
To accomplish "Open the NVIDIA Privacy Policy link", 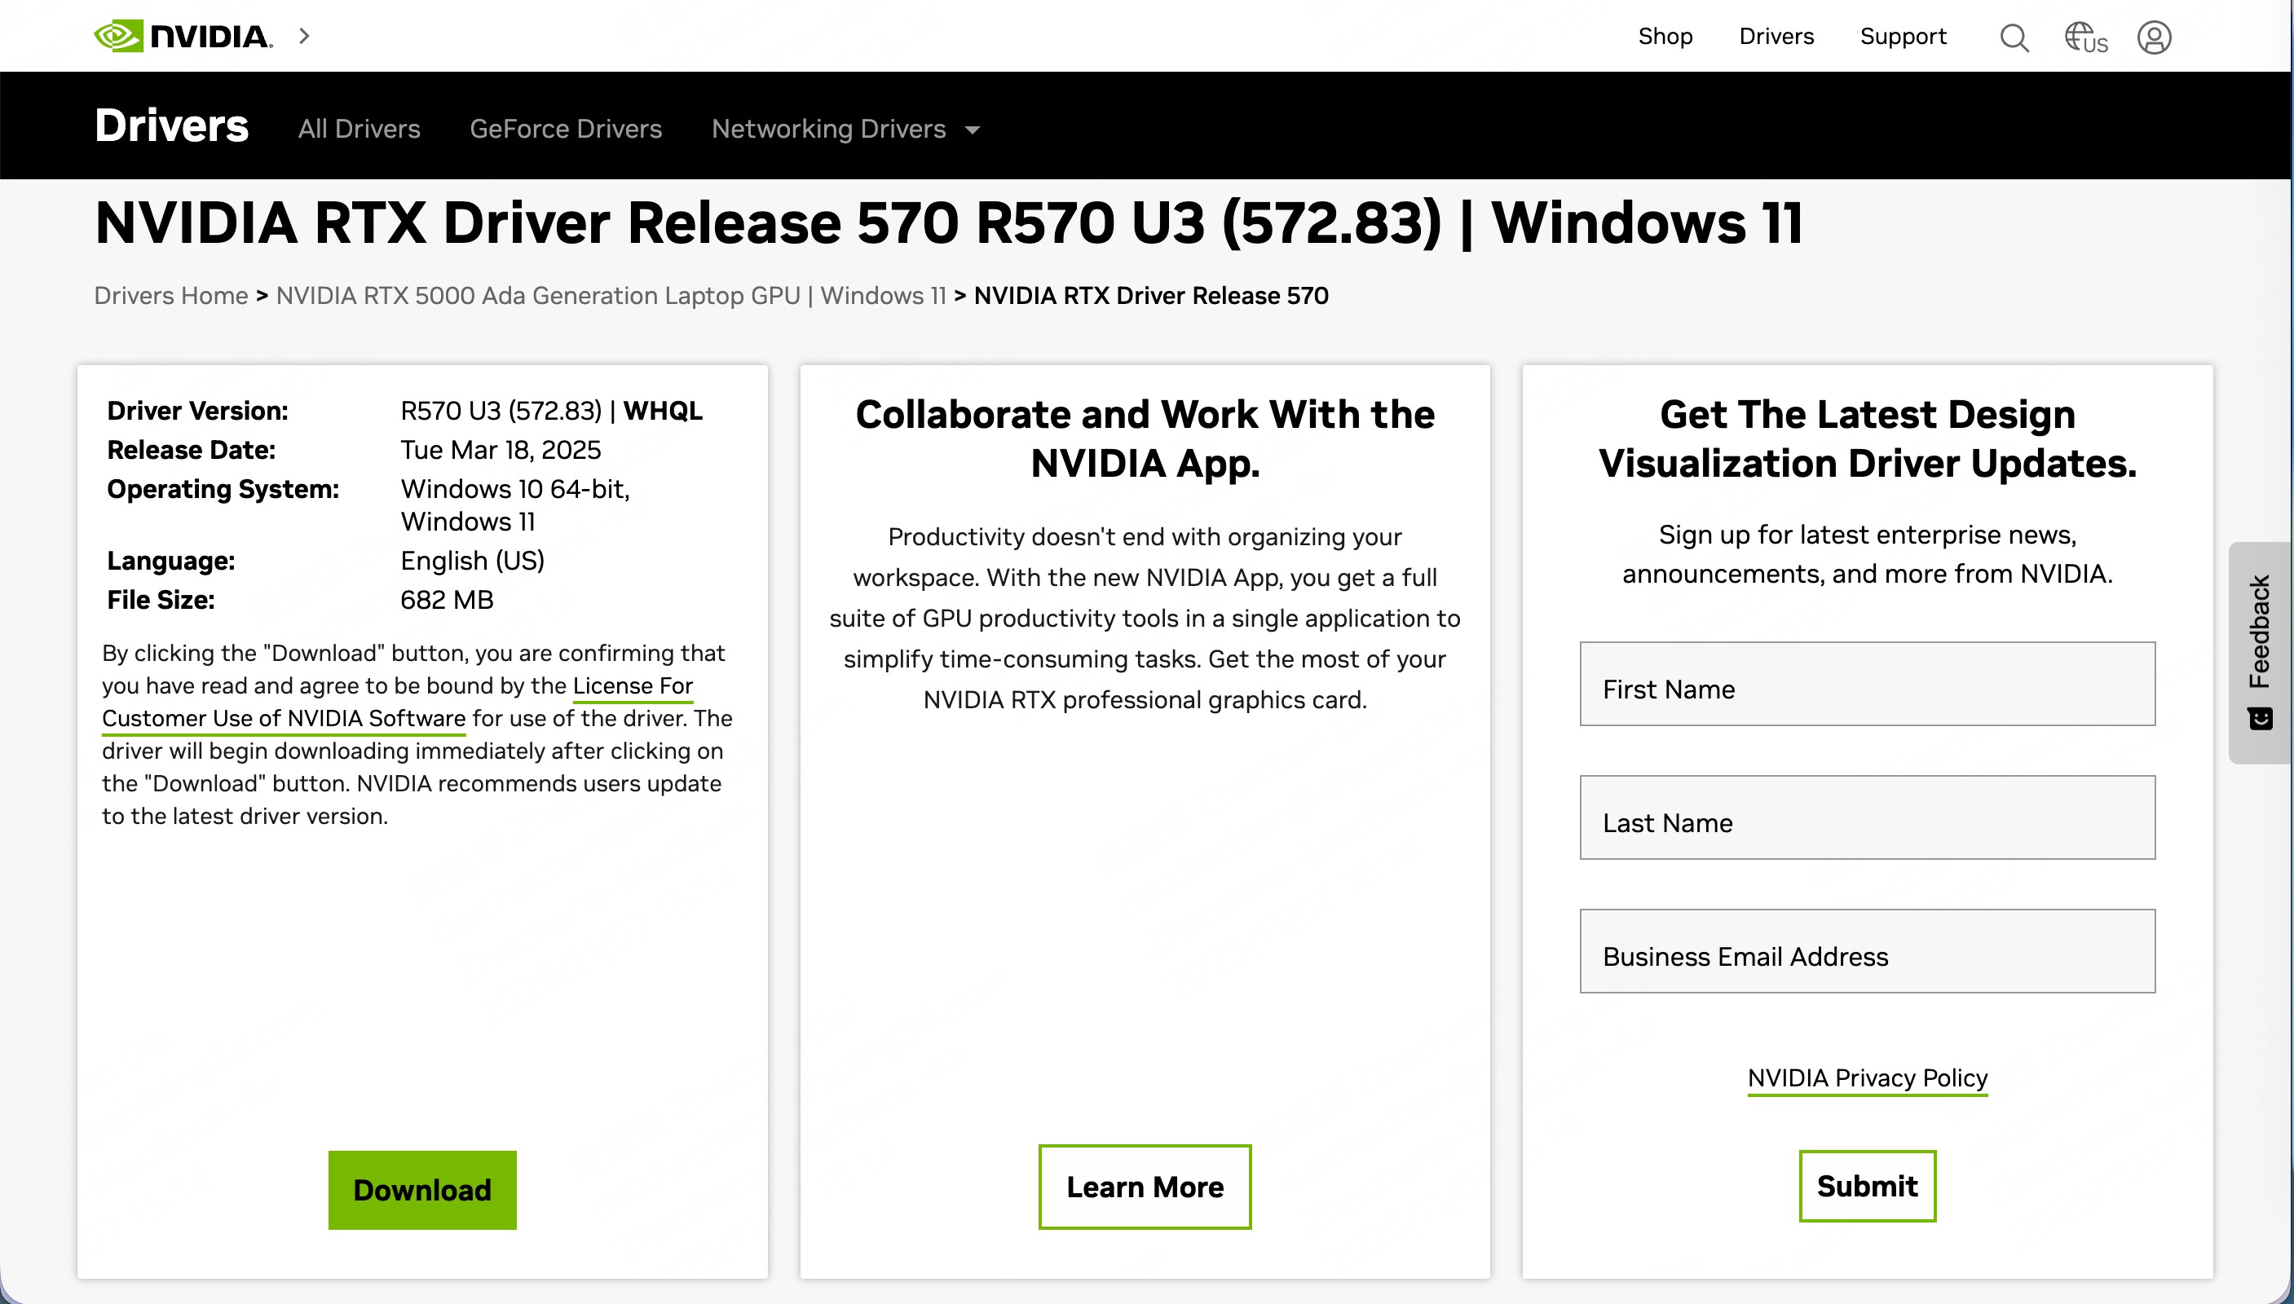I will [x=1867, y=1077].
